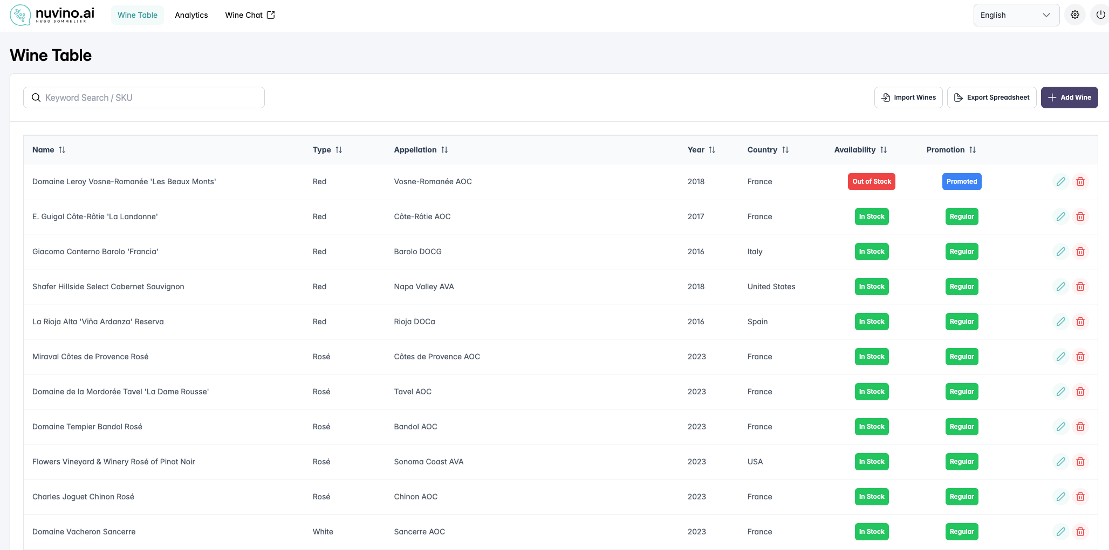Click Export Spreadsheet button
The height and width of the screenshot is (550, 1109).
[991, 98]
